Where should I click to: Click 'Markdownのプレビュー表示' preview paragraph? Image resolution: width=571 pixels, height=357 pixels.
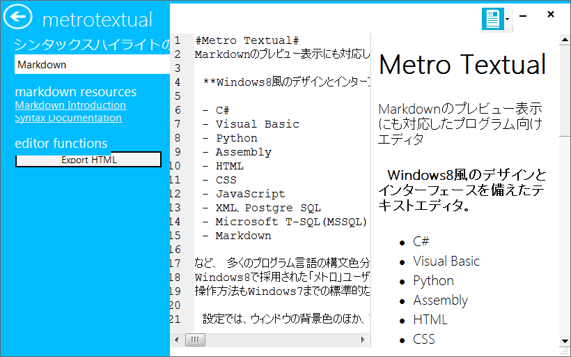pos(460,124)
